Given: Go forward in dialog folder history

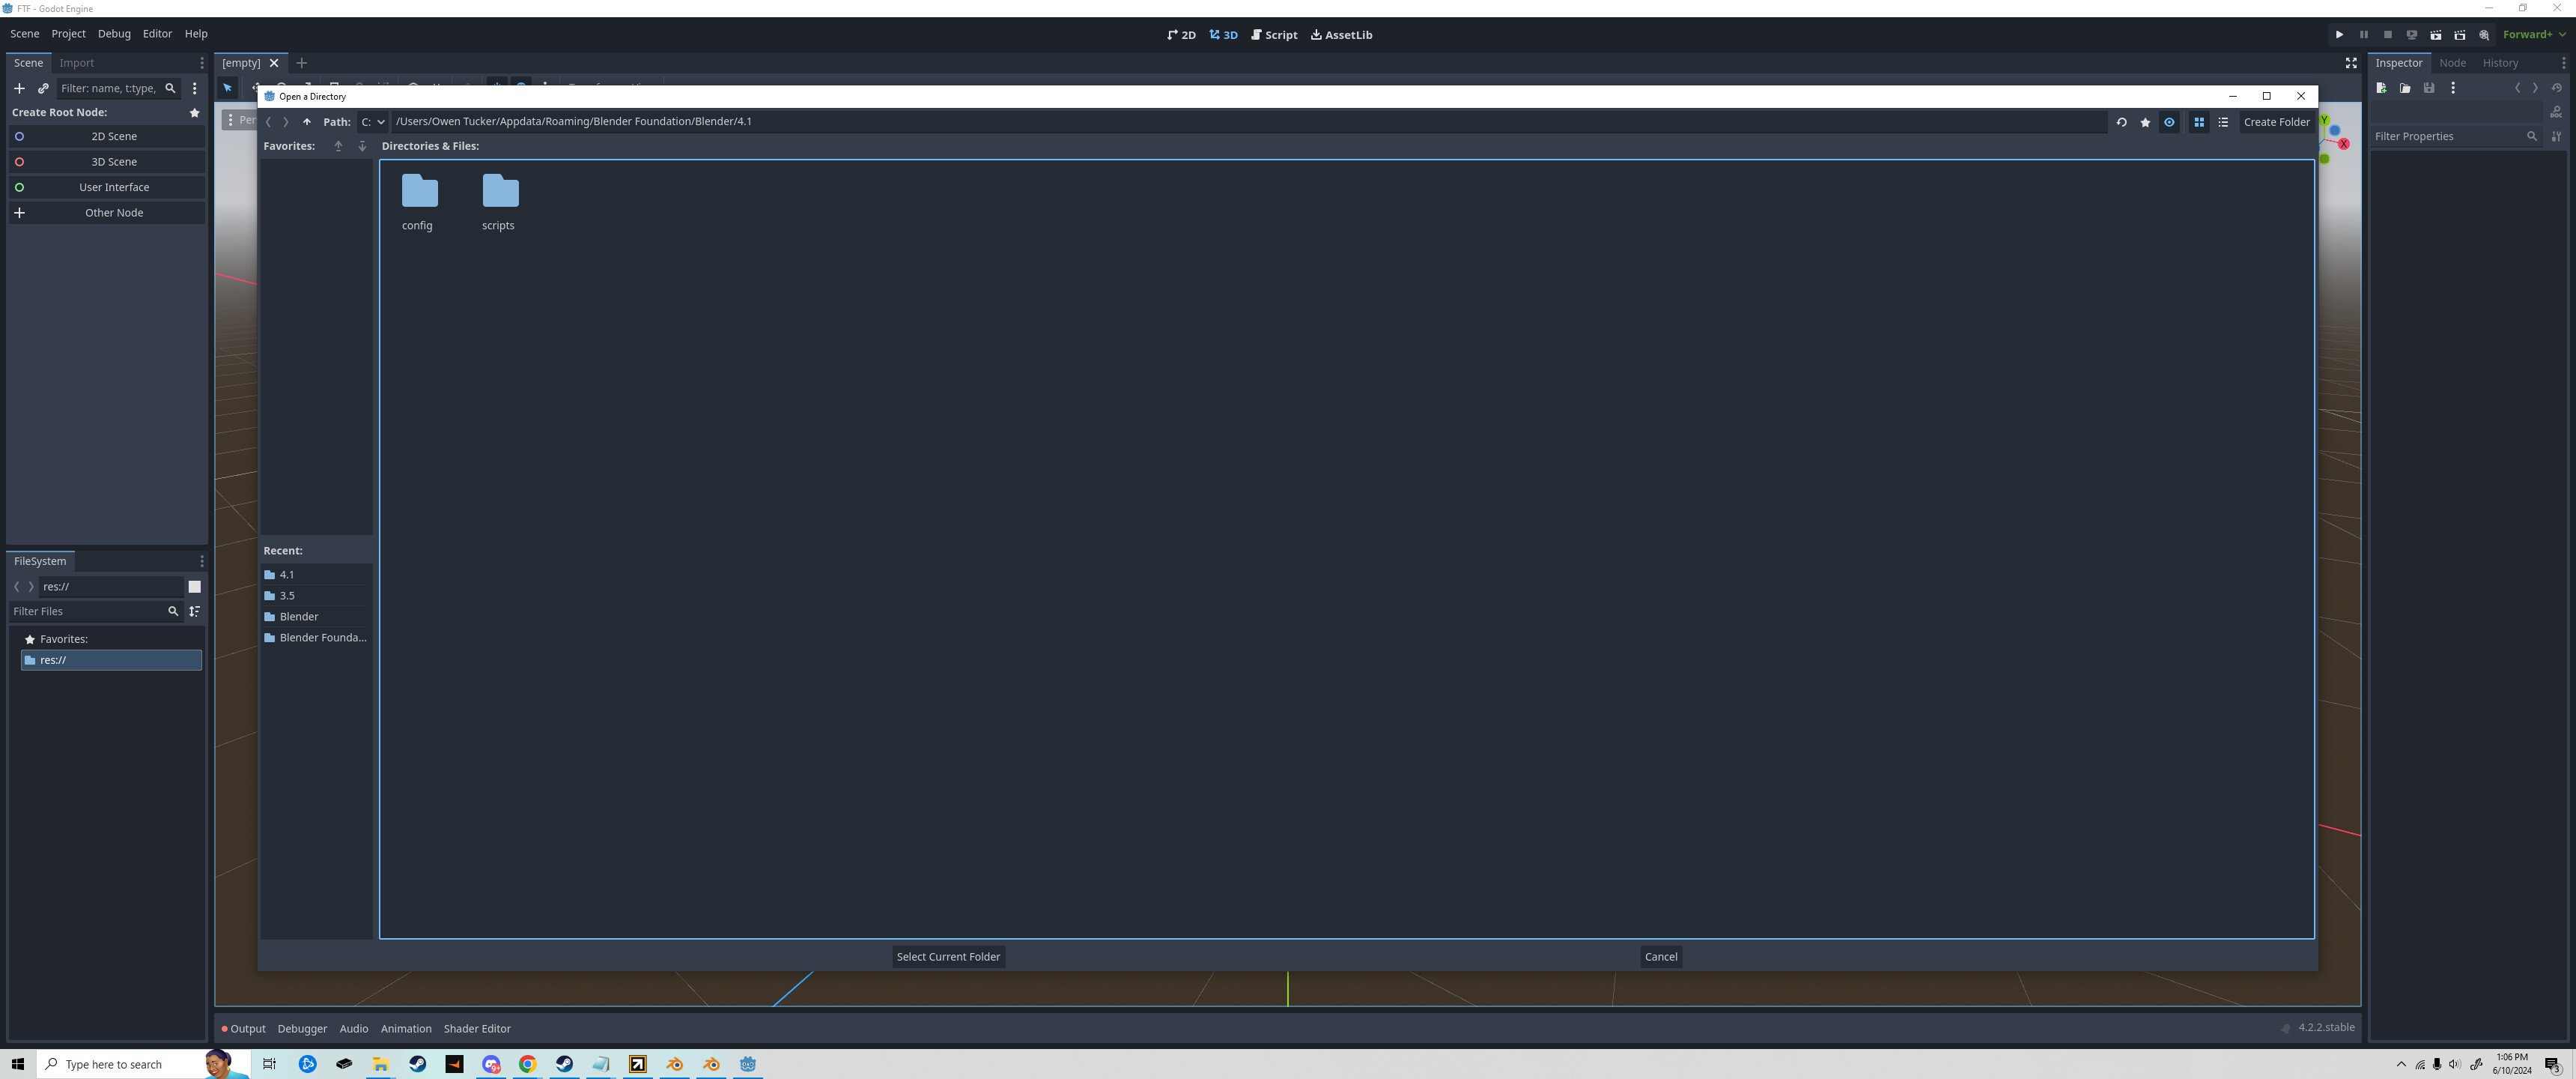Looking at the screenshot, I should (x=286, y=122).
